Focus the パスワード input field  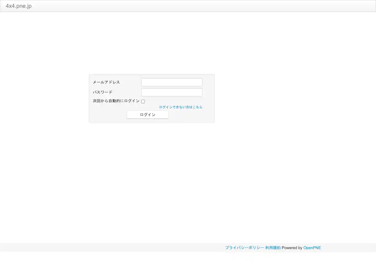(x=172, y=92)
